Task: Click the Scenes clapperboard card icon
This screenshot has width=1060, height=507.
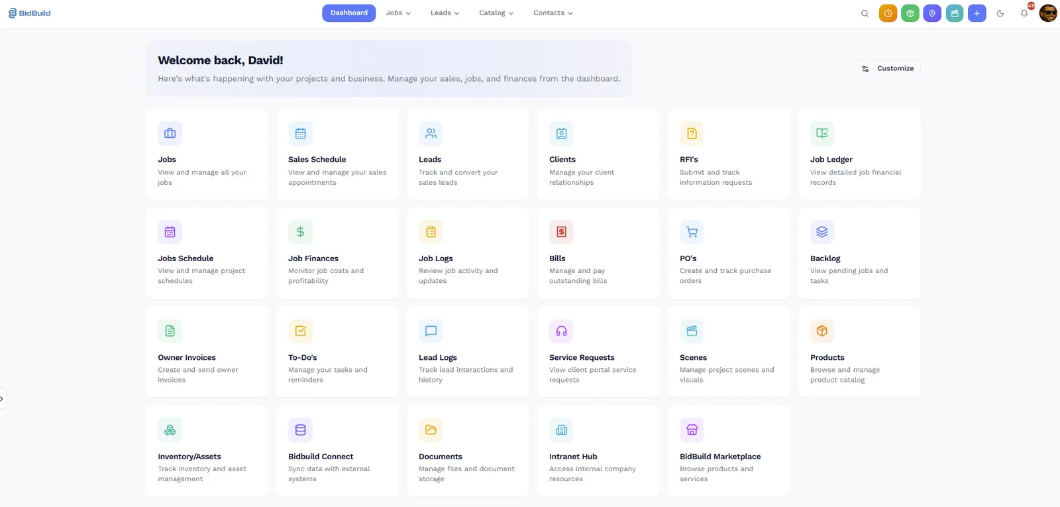Action: (x=692, y=331)
